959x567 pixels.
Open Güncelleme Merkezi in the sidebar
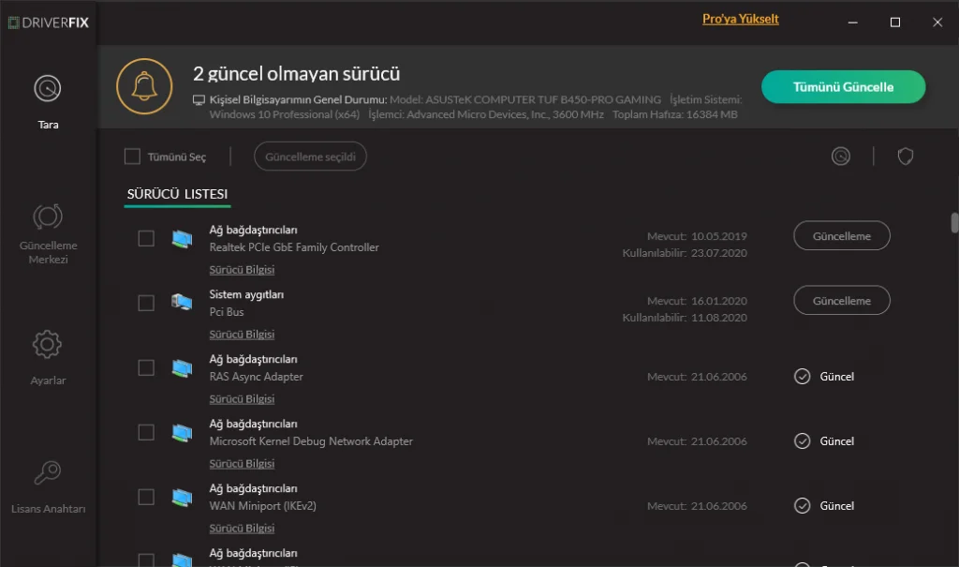point(48,217)
